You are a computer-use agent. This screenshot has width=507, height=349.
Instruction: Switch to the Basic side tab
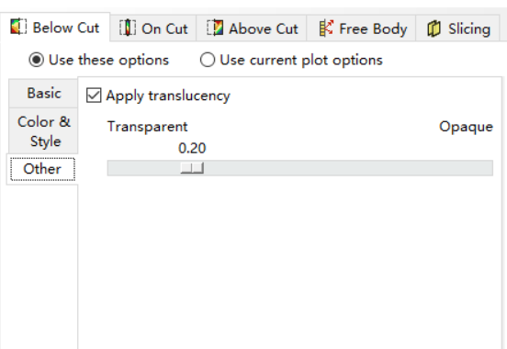(43, 93)
